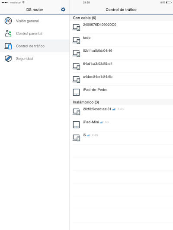Tap the tablet icon next to iPad-de-Pedro
The height and width of the screenshot is (230, 173).
(x=76, y=92)
